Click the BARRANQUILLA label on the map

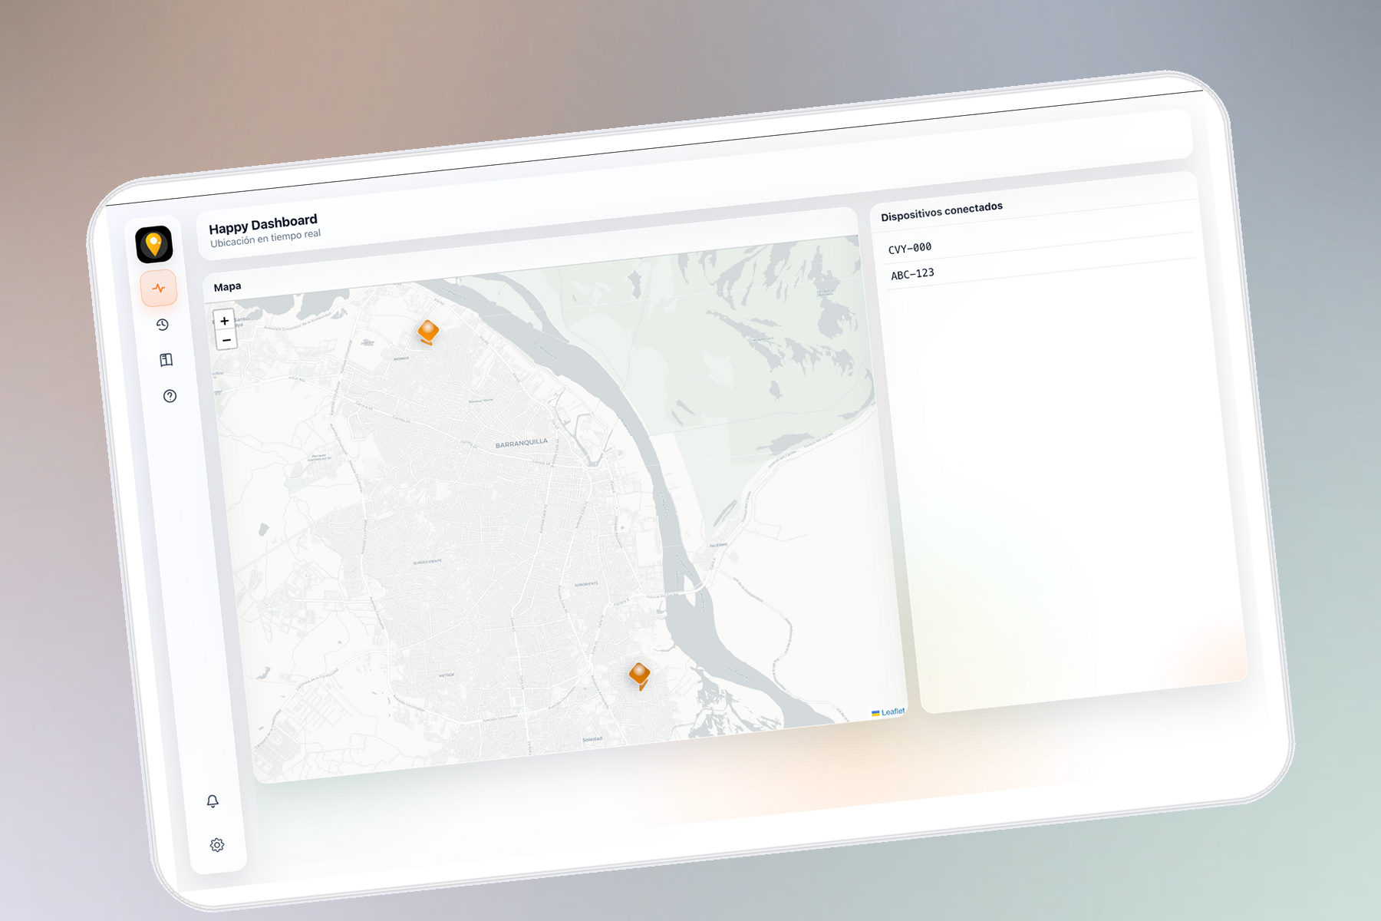pyautogui.click(x=522, y=443)
